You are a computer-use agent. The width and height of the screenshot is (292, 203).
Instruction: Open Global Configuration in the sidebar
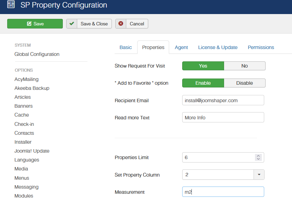click(x=37, y=54)
